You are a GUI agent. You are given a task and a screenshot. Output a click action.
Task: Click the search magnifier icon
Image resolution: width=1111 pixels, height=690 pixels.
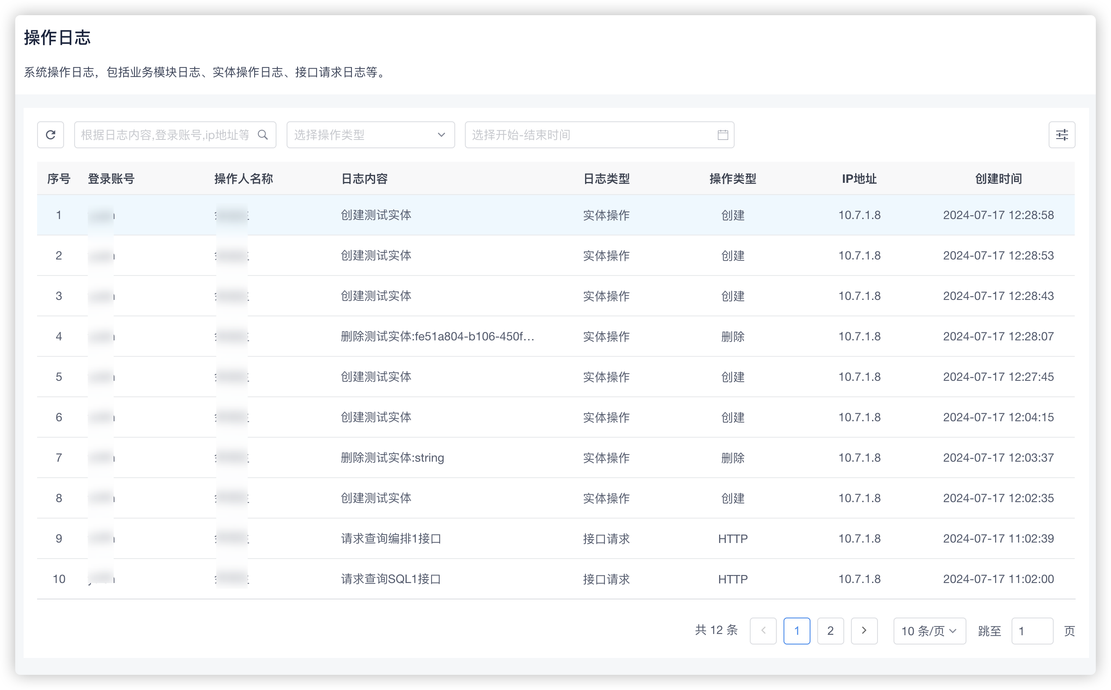pos(263,135)
